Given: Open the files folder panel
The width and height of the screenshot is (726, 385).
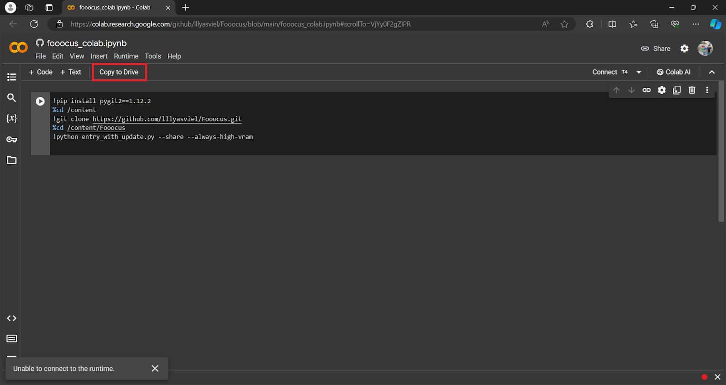Looking at the screenshot, I should click(x=12, y=160).
